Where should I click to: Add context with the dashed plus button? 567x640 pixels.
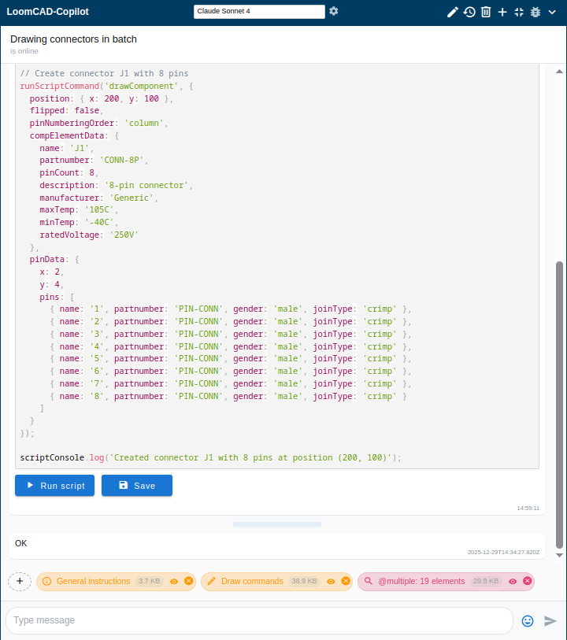[20, 581]
